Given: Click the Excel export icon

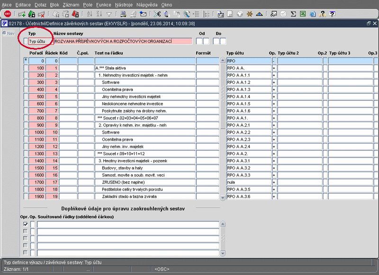Looking at the screenshot, I should point(303,14).
